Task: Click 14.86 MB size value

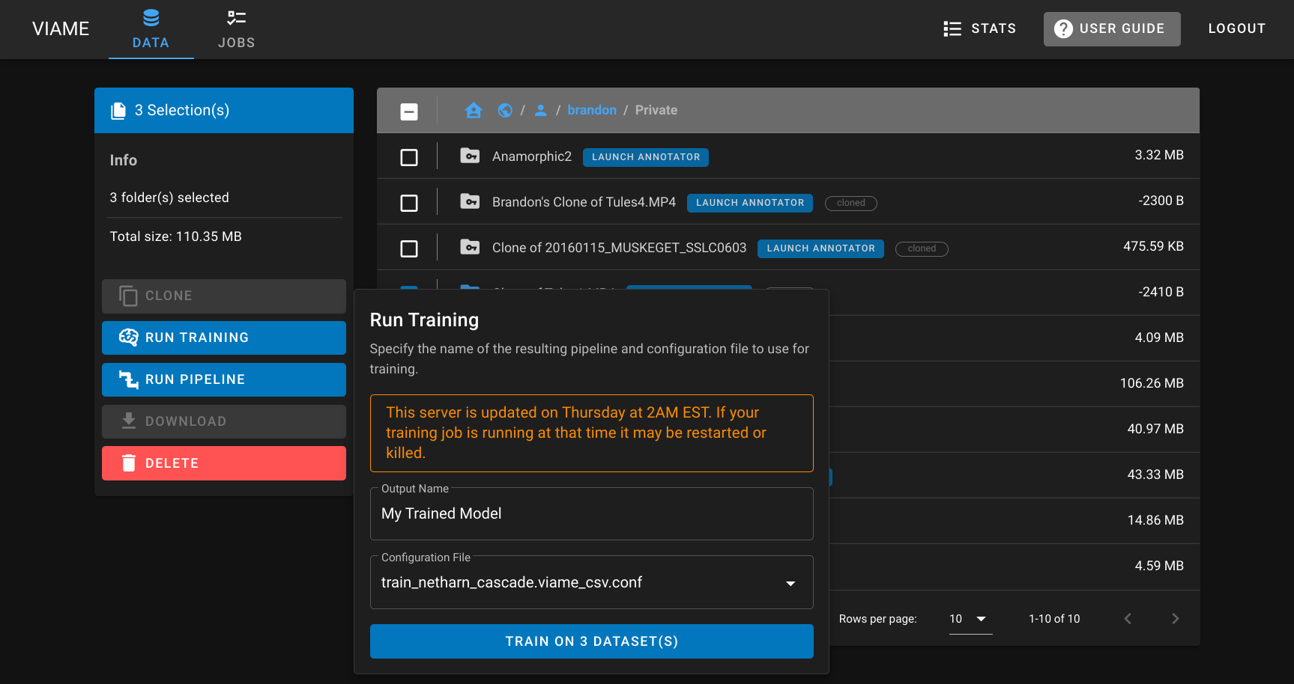Action: [1155, 520]
